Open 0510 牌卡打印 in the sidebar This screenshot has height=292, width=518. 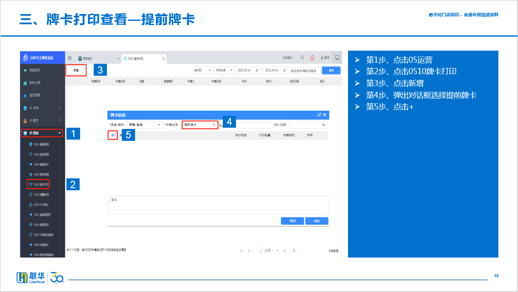tap(38, 184)
